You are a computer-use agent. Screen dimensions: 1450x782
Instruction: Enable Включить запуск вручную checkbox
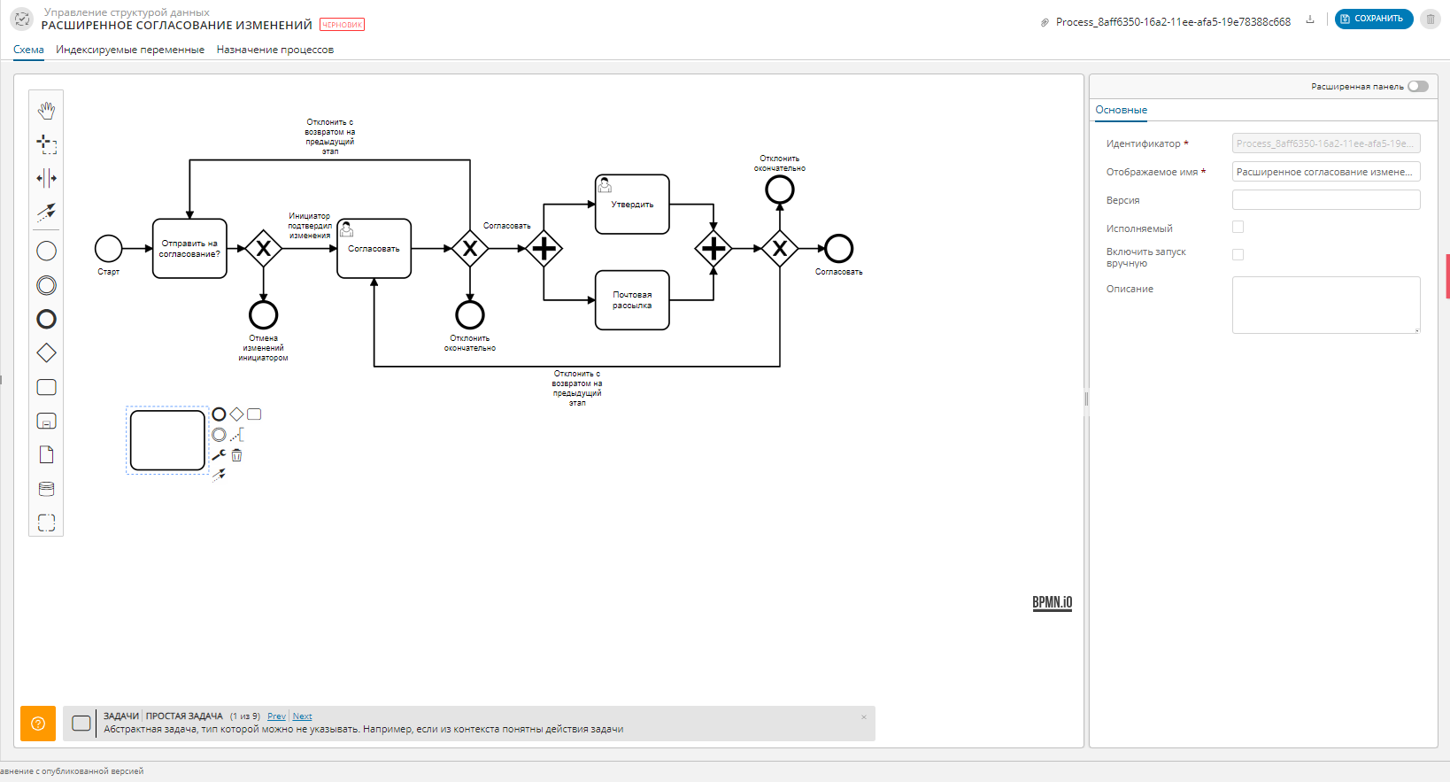click(1238, 255)
